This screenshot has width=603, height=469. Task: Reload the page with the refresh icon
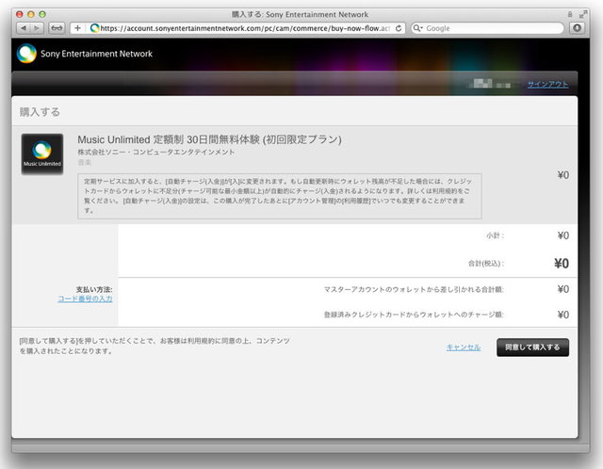399,28
